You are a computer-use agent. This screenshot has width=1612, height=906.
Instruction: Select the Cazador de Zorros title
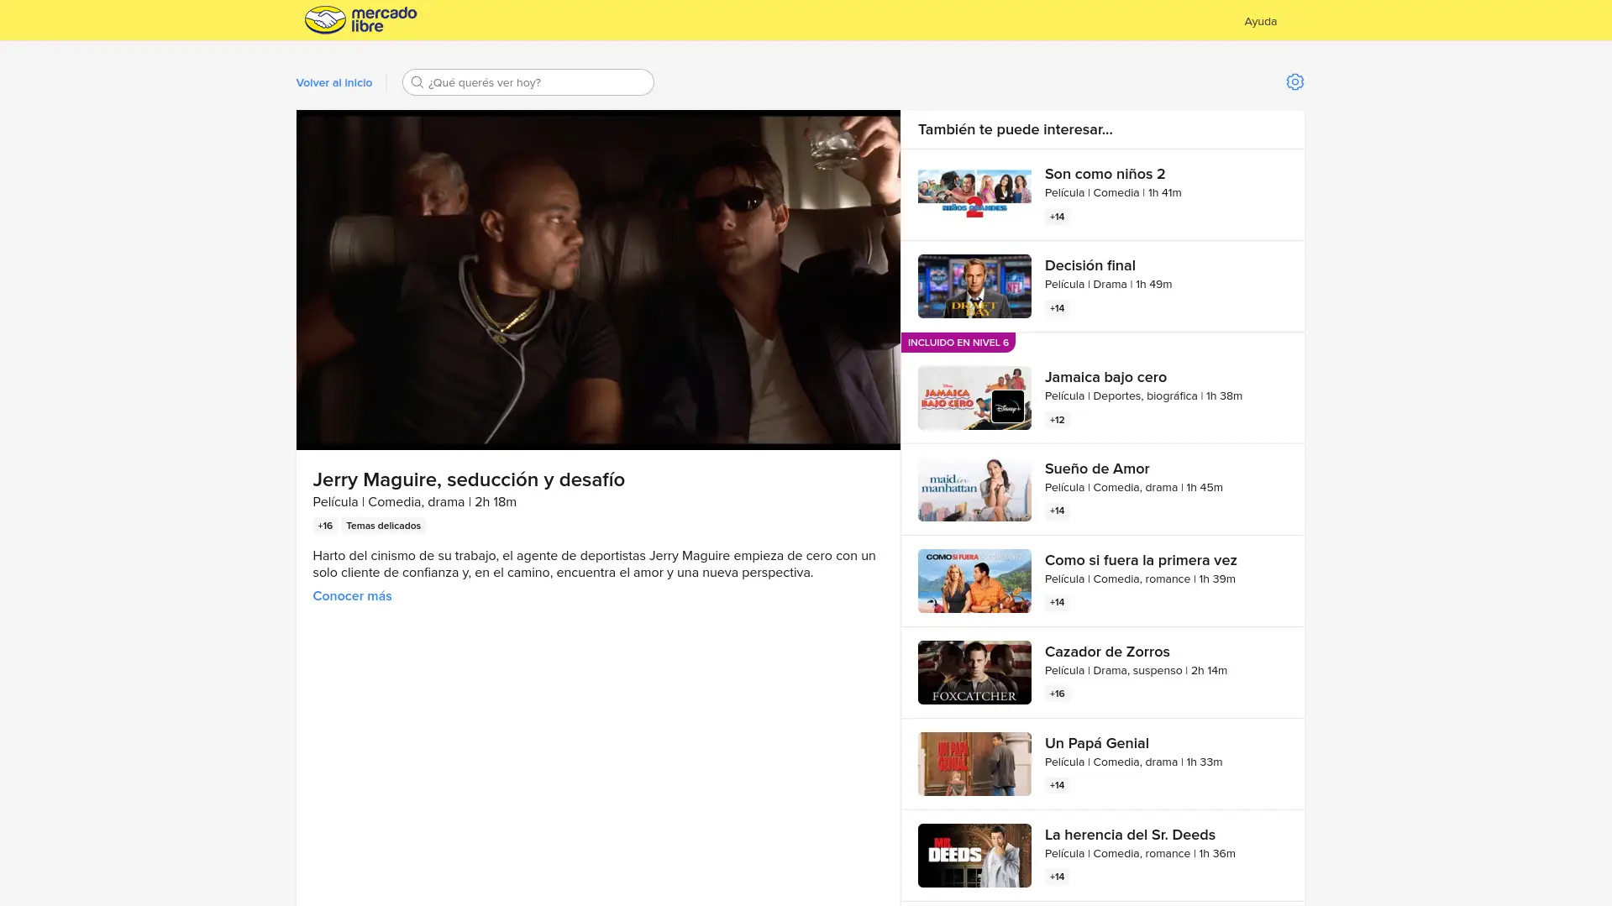click(x=1107, y=652)
